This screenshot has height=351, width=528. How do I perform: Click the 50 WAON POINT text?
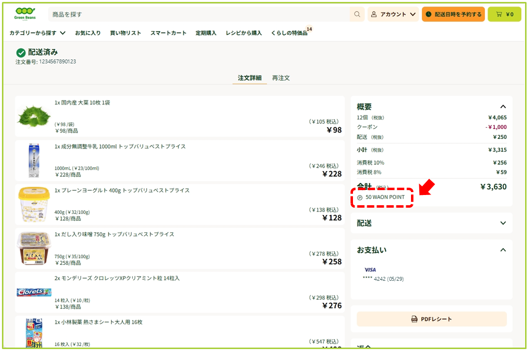pyautogui.click(x=385, y=197)
